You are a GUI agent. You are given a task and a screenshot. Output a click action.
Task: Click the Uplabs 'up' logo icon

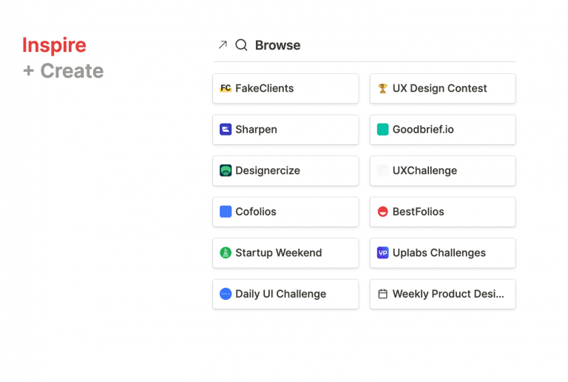(382, 252)
